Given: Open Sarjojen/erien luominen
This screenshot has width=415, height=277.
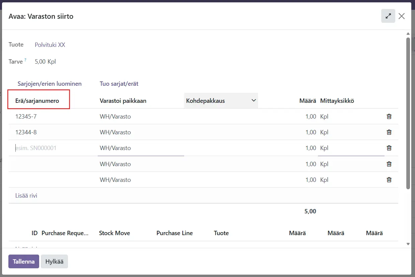Looking at the screenshot, I should click(50, 84).
